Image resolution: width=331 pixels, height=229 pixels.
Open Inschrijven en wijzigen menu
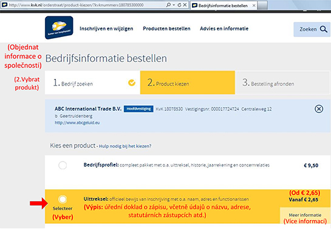(x=106, y=29)
